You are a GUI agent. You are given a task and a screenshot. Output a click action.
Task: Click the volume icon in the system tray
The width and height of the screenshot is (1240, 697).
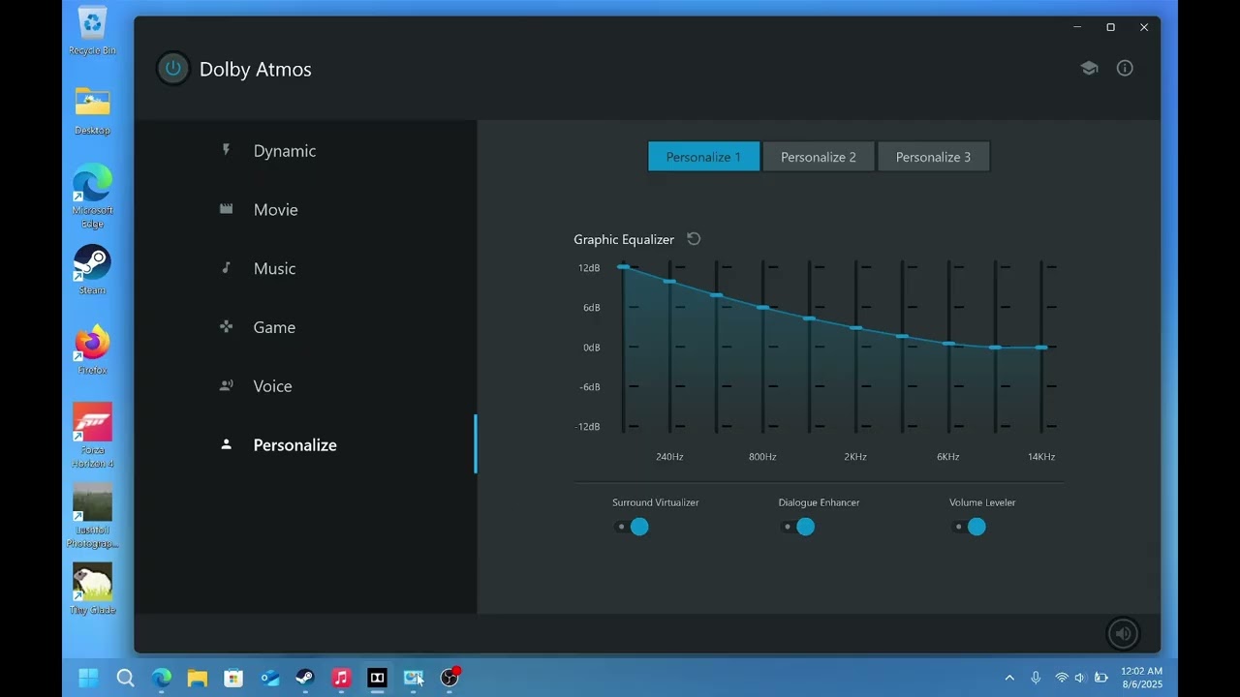pos(1080,678)
